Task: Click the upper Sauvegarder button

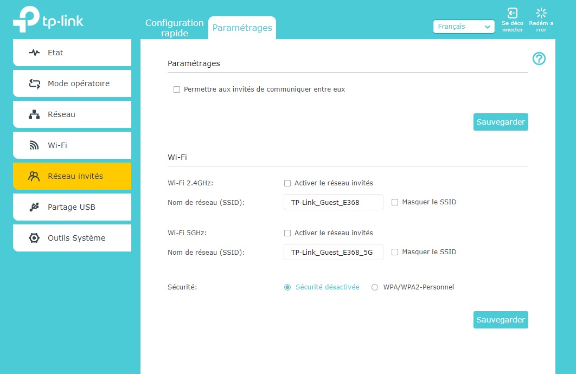Action: [500, 122]
